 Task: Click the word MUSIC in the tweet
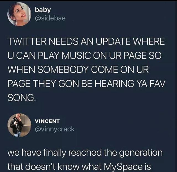click(x=76, y=55)
